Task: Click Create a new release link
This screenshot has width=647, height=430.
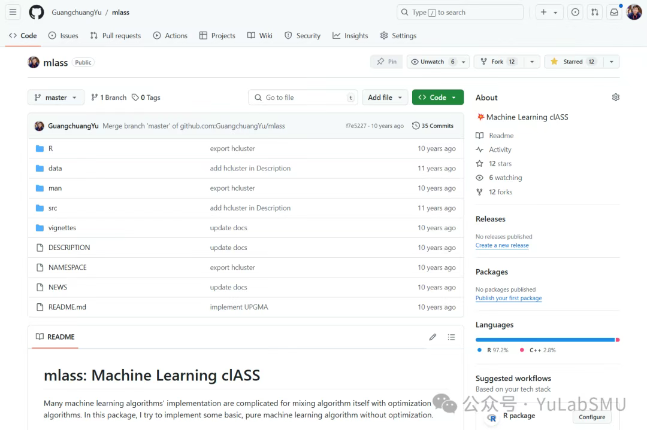Action: tap(502, 246)
